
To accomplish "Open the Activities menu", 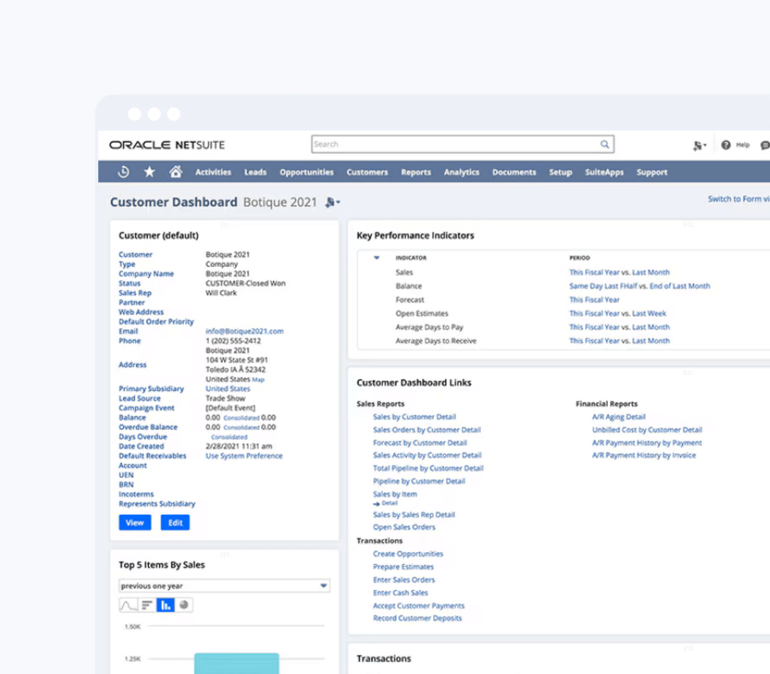I will 213,172.
